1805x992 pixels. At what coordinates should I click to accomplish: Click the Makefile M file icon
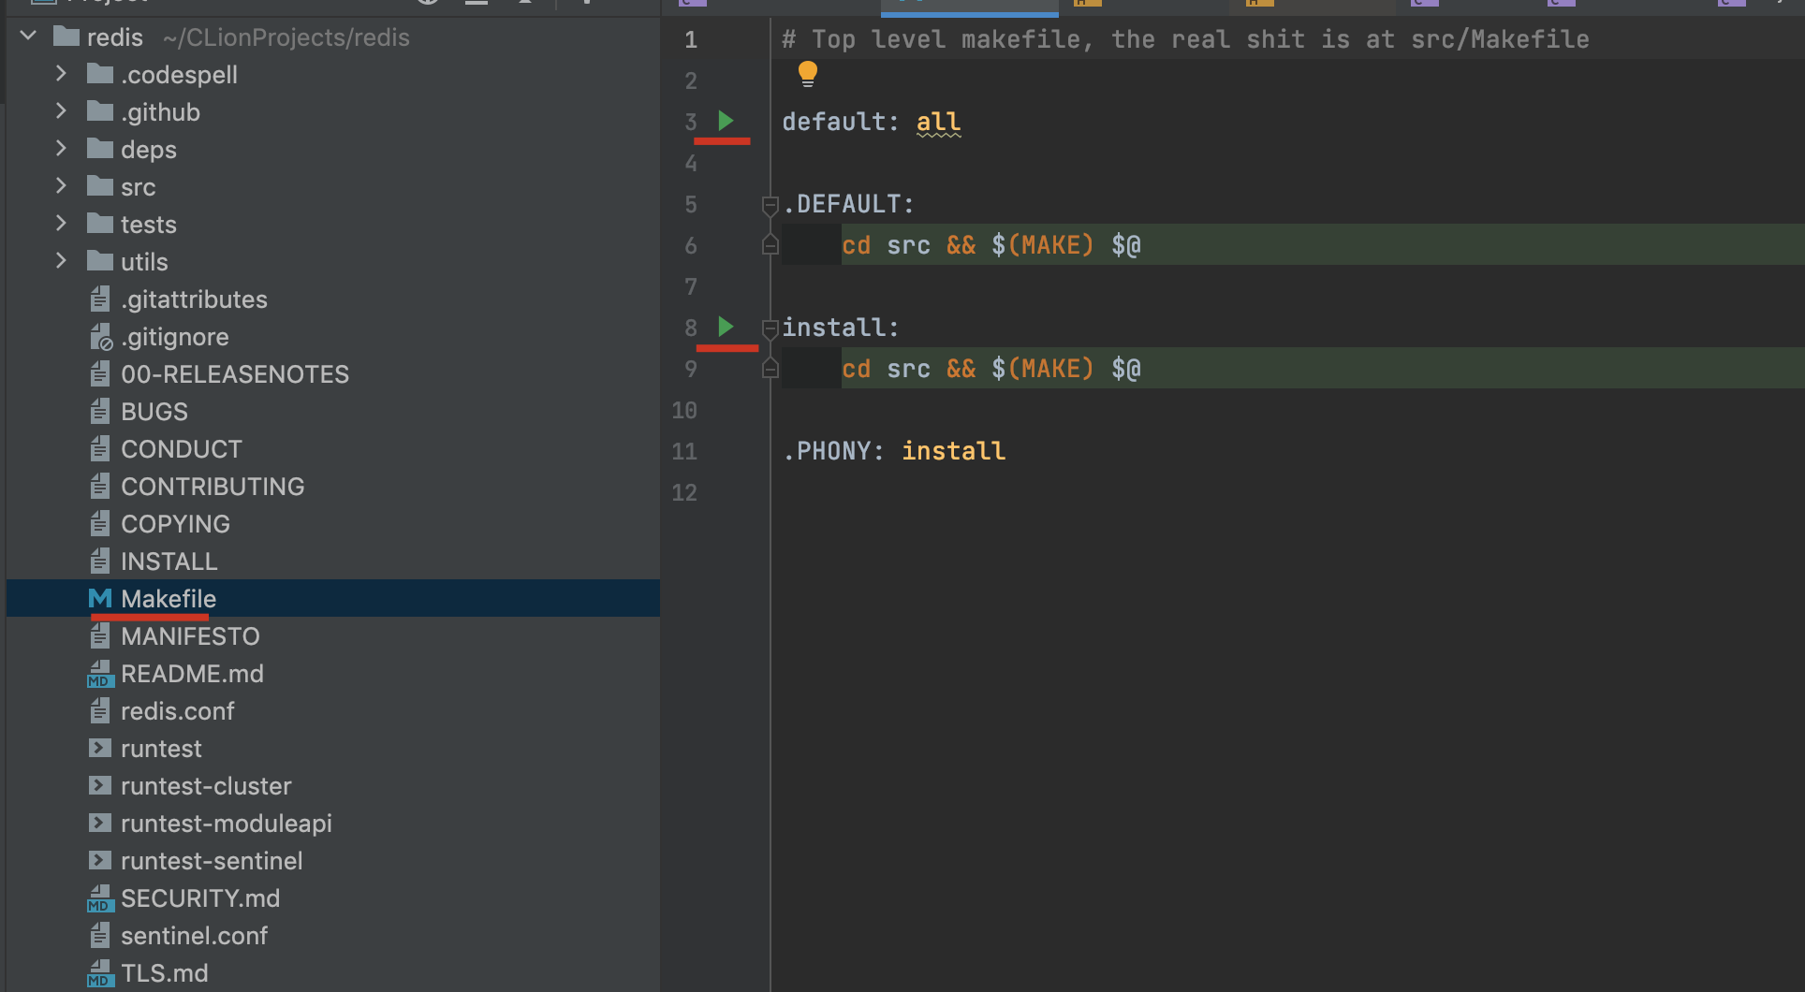pos(100,598)
